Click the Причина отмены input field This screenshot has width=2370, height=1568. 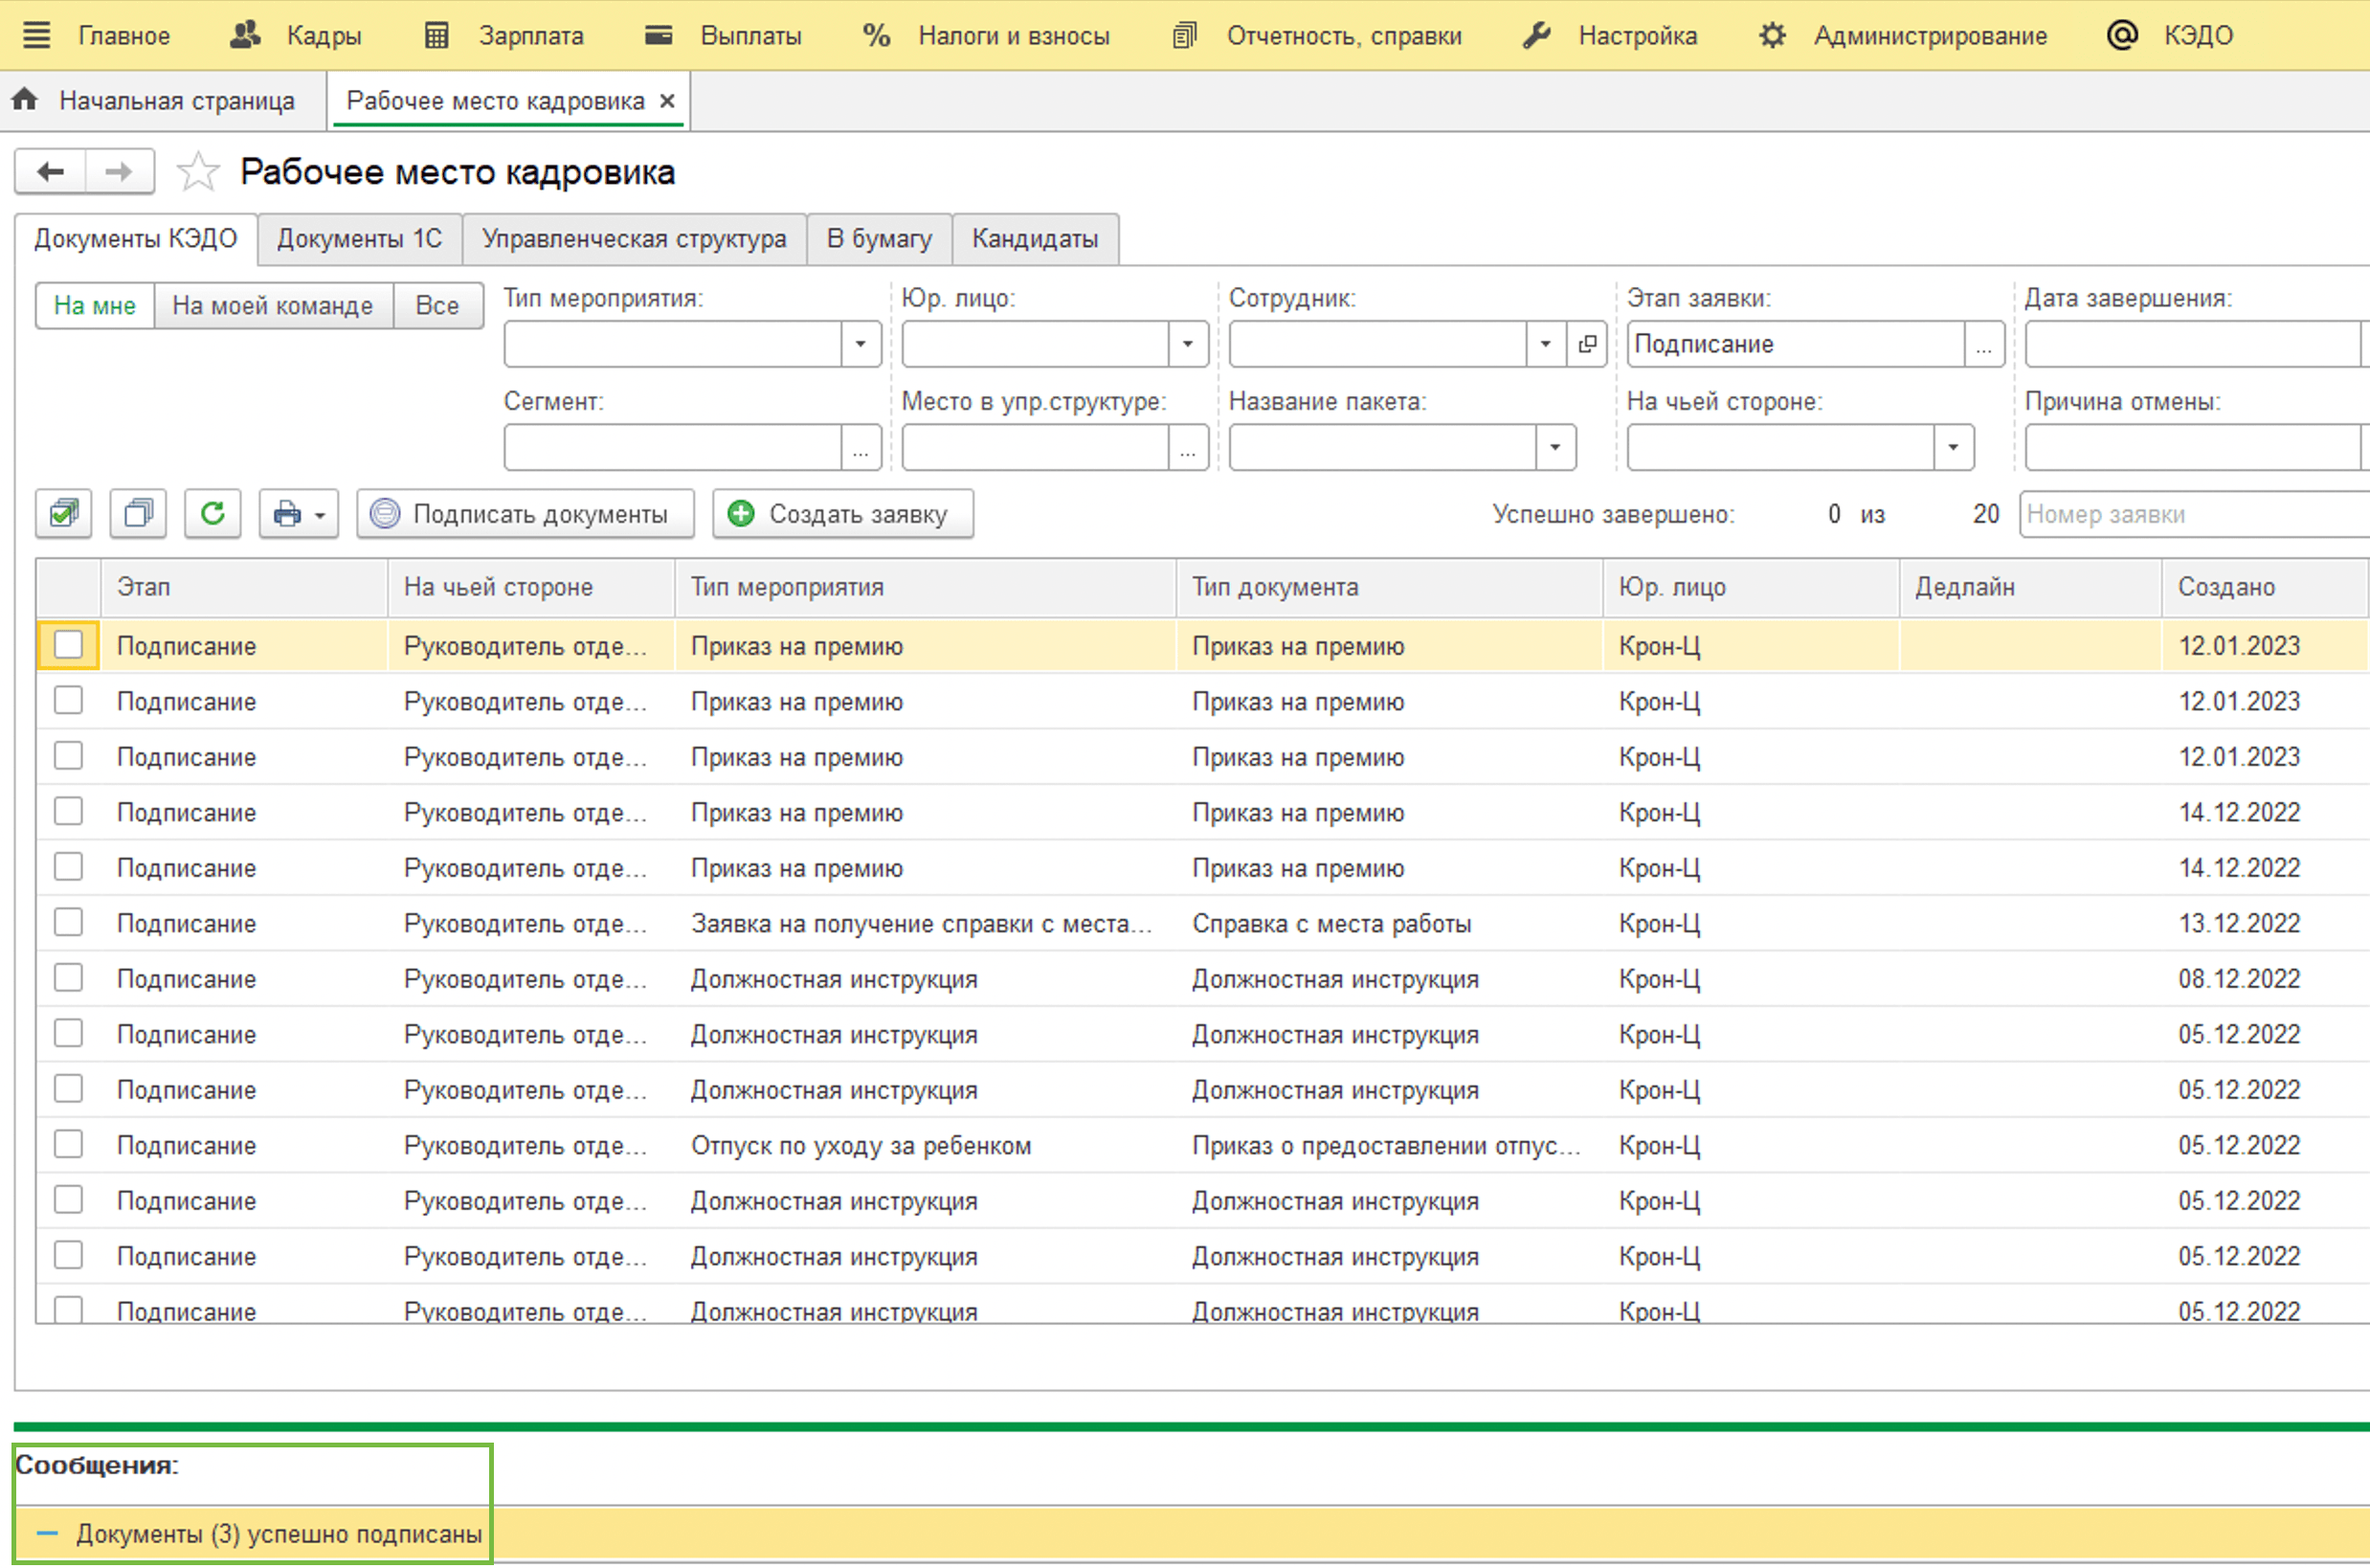(x=2192, y=447)
